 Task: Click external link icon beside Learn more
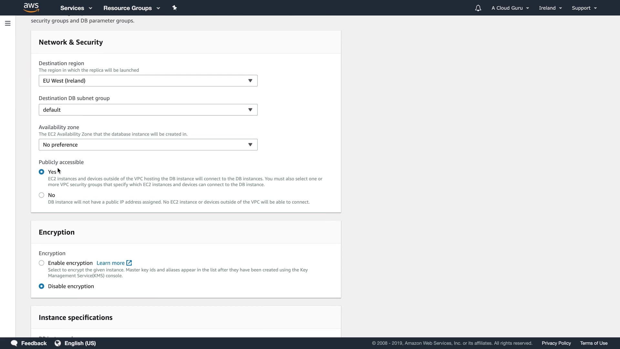129,263
